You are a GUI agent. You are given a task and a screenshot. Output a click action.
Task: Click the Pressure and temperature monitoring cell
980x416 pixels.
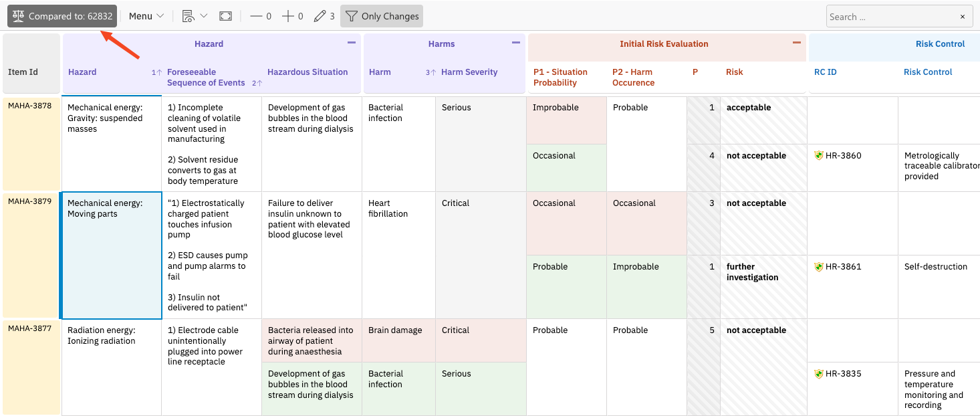click(939, 389)
